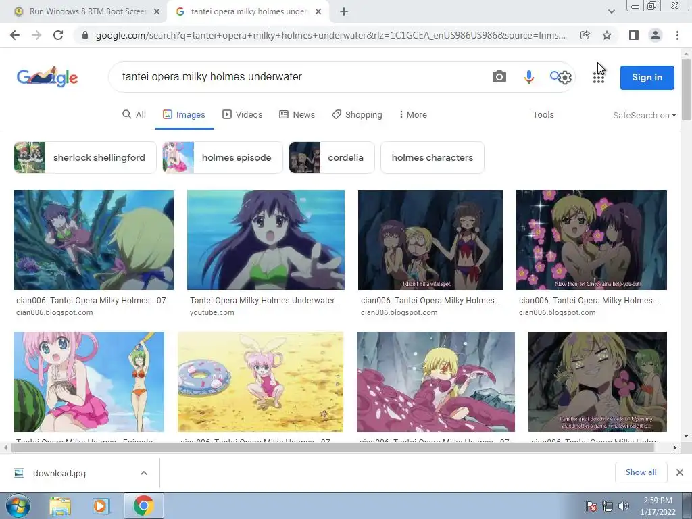Open the share page icon in address bar
Image resolution: width=692 pixels, height=519 pixels.
pyautogui.click(x=585, y=35)
